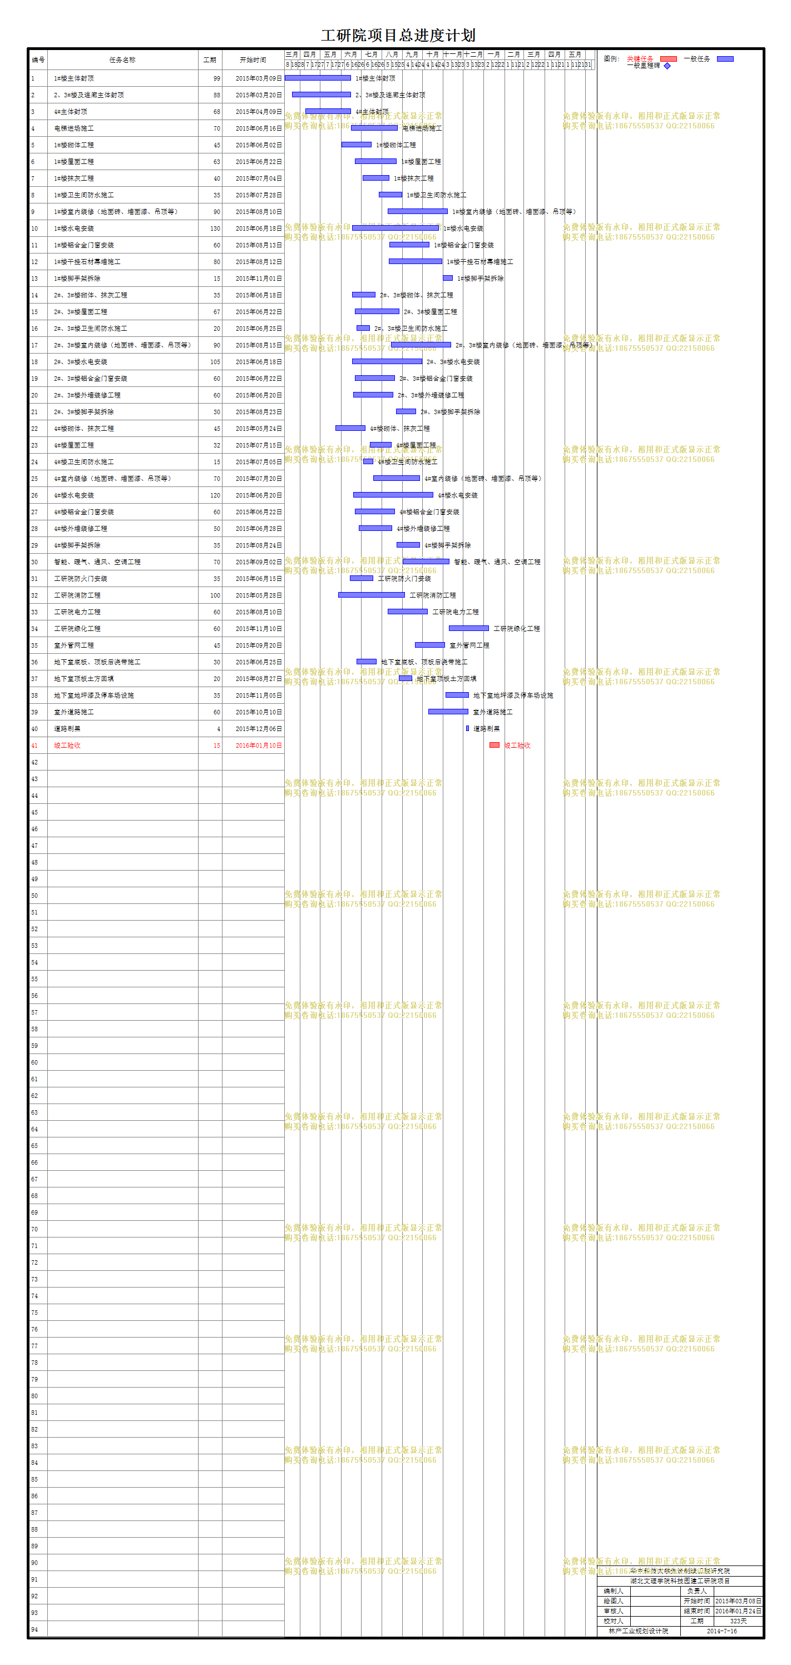Click task name cell 4#主体封顶

tap(122, 112)
